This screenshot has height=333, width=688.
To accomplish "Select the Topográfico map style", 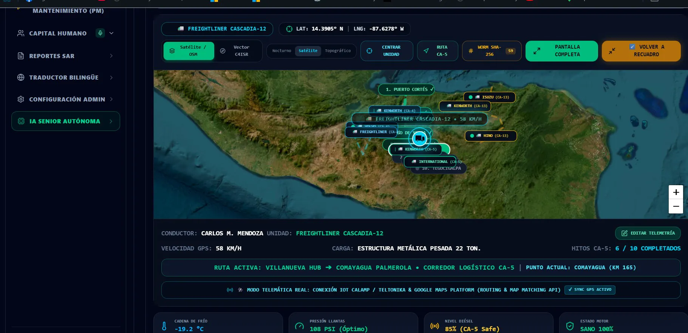I will (x=338, y=51).
